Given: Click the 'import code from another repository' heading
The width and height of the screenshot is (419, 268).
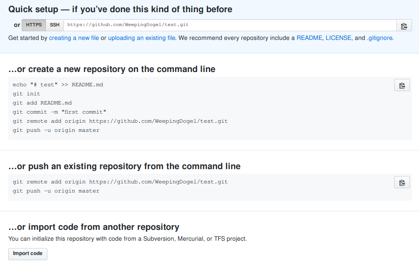Looking at the screenshot, I should pyautogui.click(x=94, y=227).
